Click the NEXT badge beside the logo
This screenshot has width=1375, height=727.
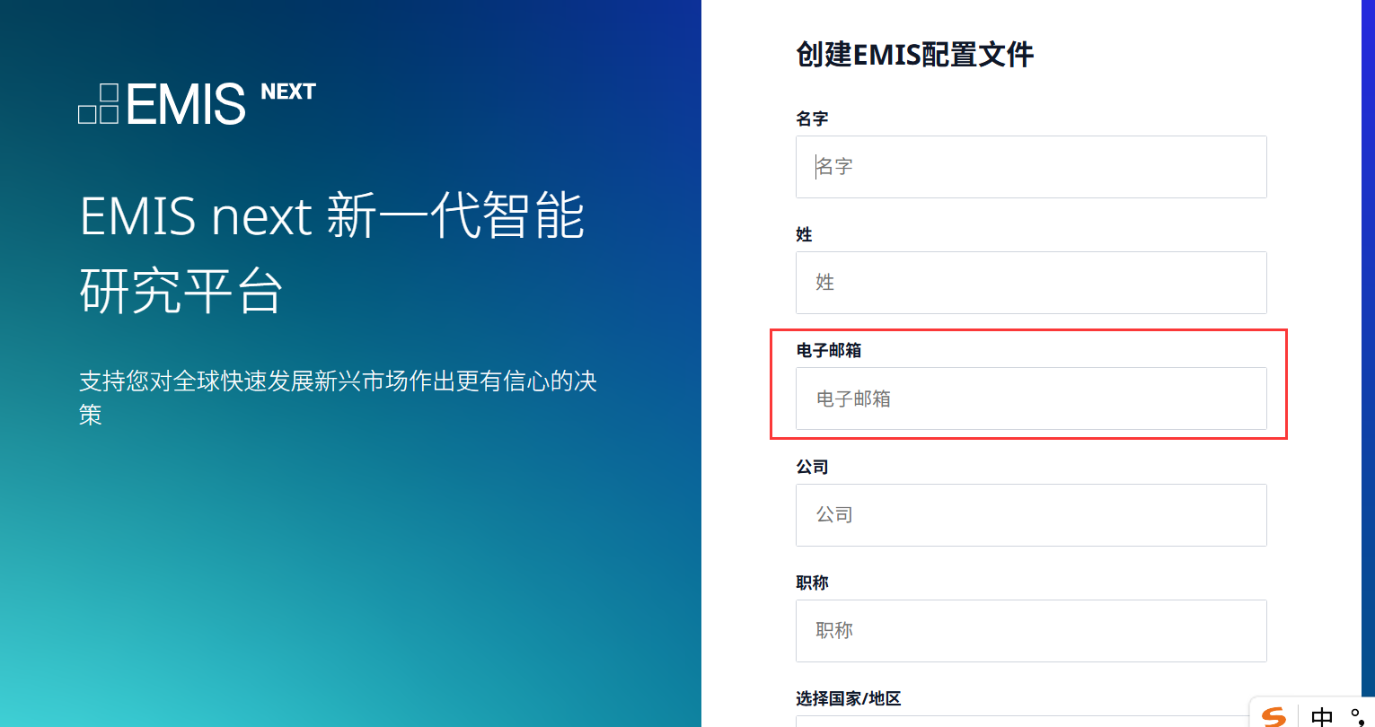tap(287, 92)
